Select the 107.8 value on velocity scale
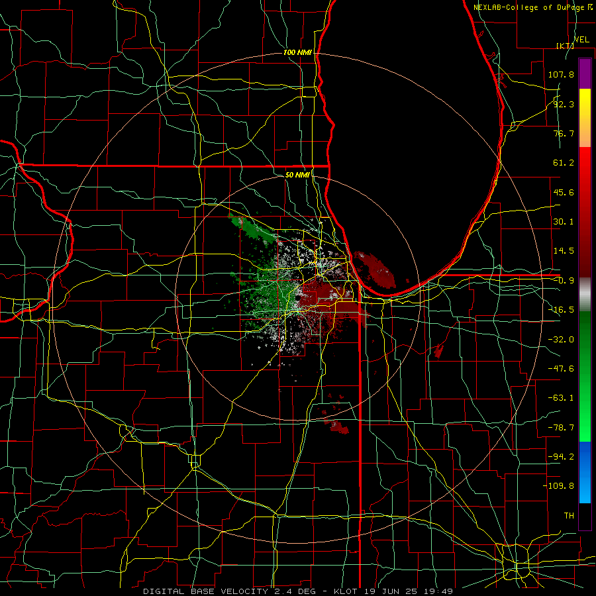 (561, 74)
